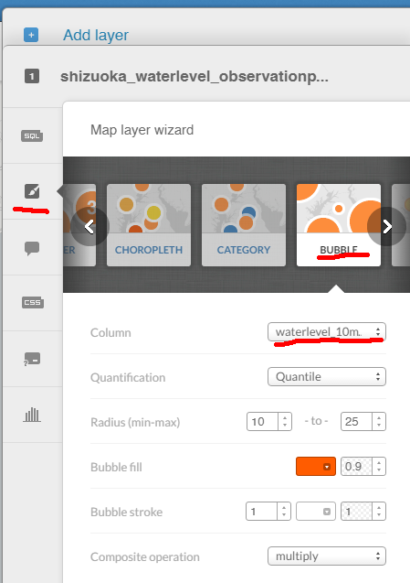Open the Column dropdown showing waterlevel_10m

point(327,331)
